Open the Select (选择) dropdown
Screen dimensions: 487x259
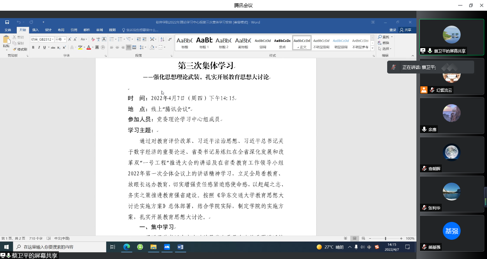385,49
